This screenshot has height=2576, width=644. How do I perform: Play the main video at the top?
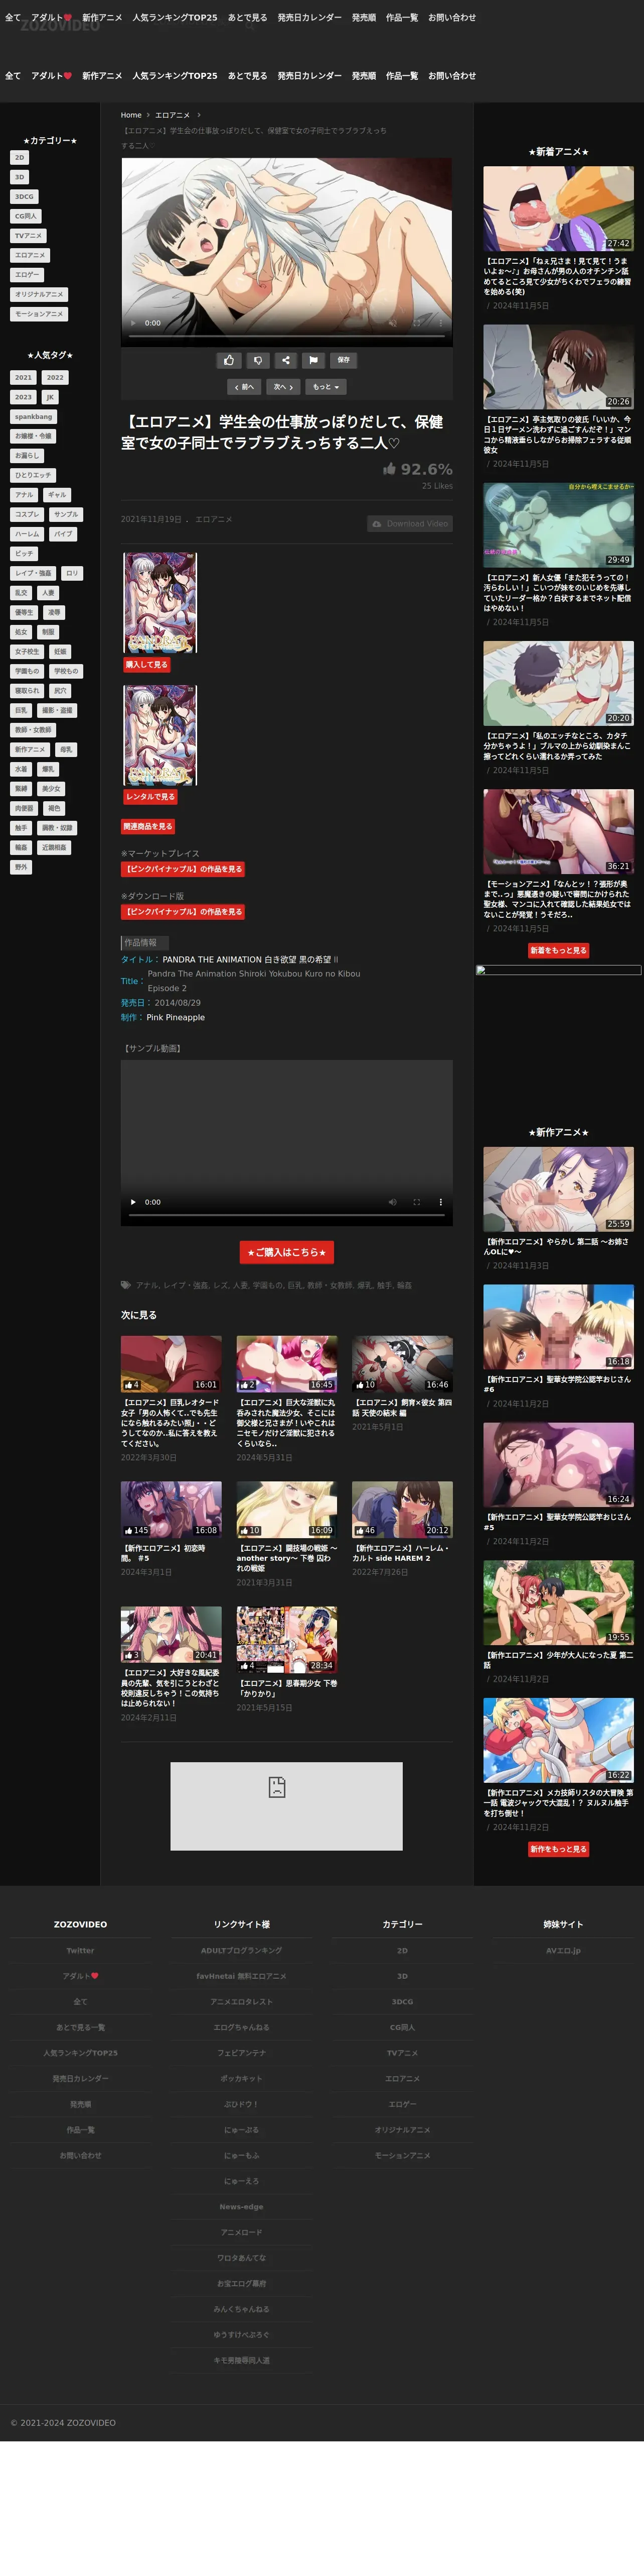[133, 323]
